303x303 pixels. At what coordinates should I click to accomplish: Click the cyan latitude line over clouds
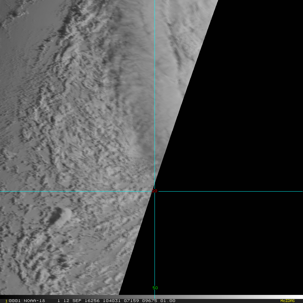[x=67, y=191]
